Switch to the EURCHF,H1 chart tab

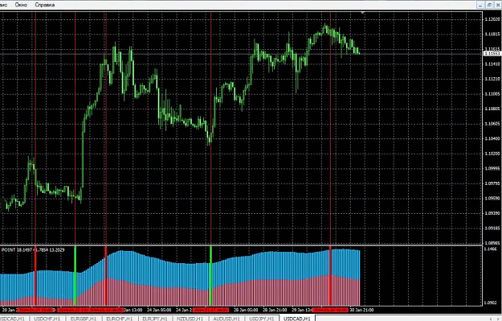tap(120, 319)
